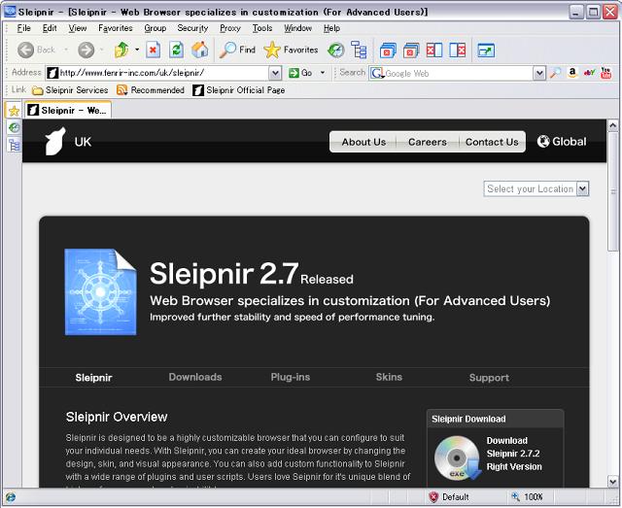Click in the Google Web search field
This screenshot has width=622, height=508.
pyautogui.click(x=458, y=74)
